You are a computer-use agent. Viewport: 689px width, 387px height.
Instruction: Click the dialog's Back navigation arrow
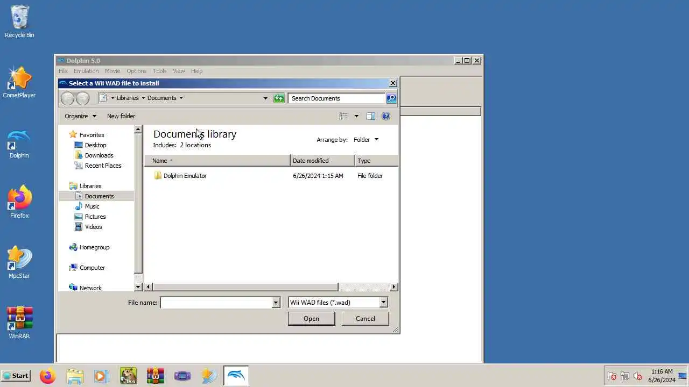click(x=67, y=98)
